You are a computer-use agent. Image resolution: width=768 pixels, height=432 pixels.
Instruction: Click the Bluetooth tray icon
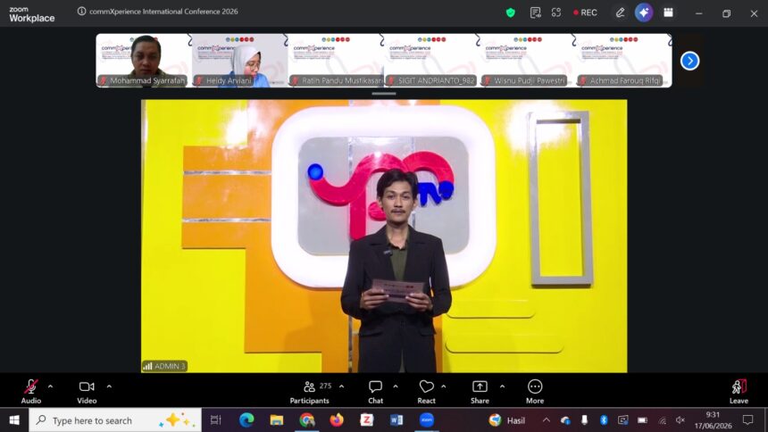point(604,420)
